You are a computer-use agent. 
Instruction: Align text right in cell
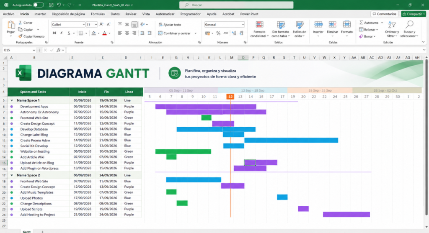click(x=134, y=33)
